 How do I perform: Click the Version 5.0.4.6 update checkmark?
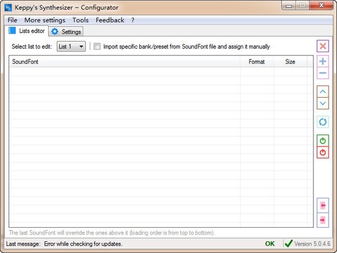click(289, 243)
